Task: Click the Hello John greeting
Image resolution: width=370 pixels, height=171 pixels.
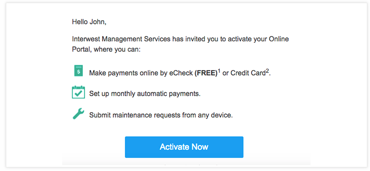Action: point(89,22)
